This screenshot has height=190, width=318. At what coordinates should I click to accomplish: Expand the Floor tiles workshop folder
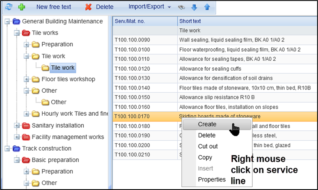27,79
